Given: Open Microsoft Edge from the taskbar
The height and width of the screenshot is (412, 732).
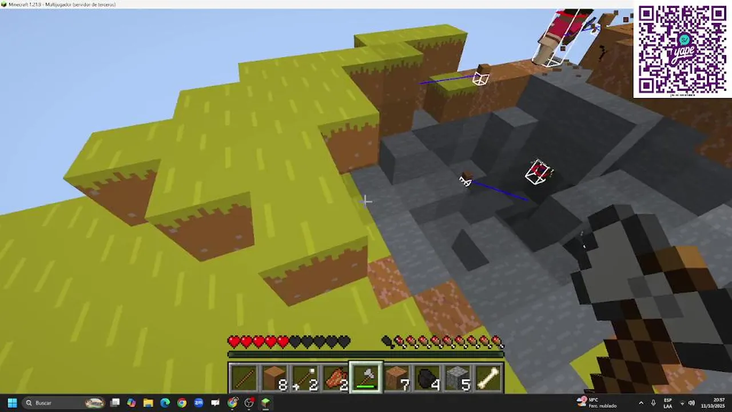Looking at the screenshot, I should (x=165, y=403).
